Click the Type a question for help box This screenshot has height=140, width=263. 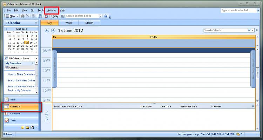tap(238, 10)
